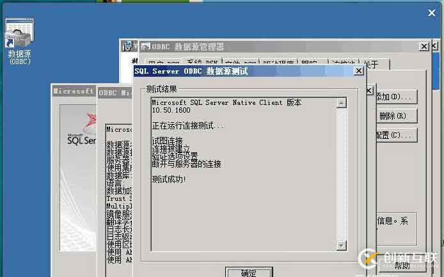Click the test results scroll-down arrow
Screen dimensions: 444x277
342,245
